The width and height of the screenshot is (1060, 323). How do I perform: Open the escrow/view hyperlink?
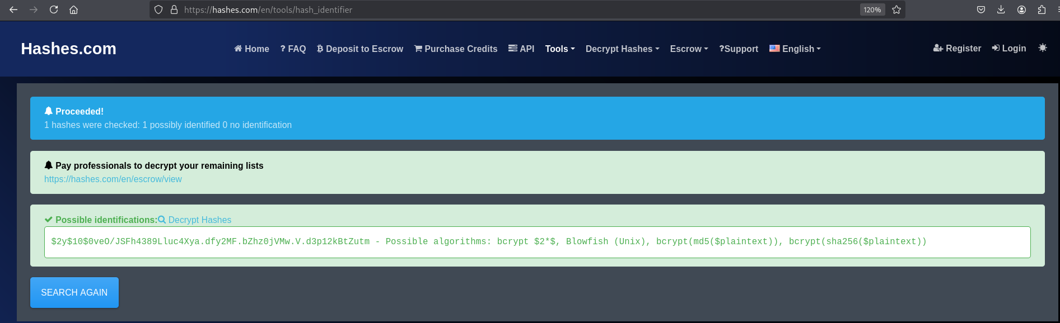point(113,179)
